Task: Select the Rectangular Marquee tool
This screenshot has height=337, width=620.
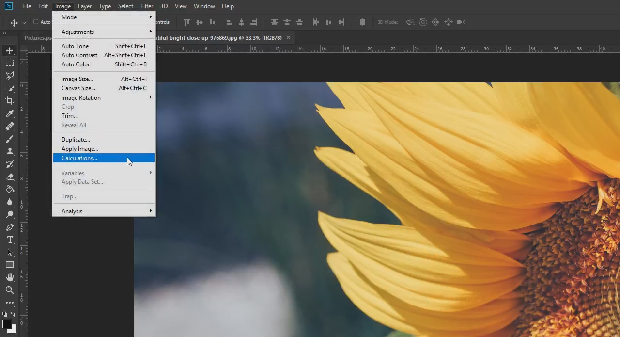Action: tap(10, 63)
